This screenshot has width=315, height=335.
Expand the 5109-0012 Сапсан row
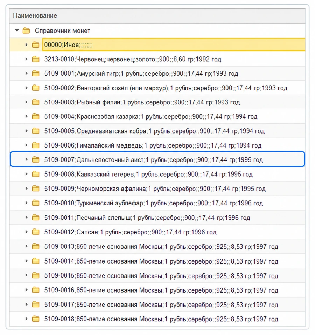(x=26, y=232)
